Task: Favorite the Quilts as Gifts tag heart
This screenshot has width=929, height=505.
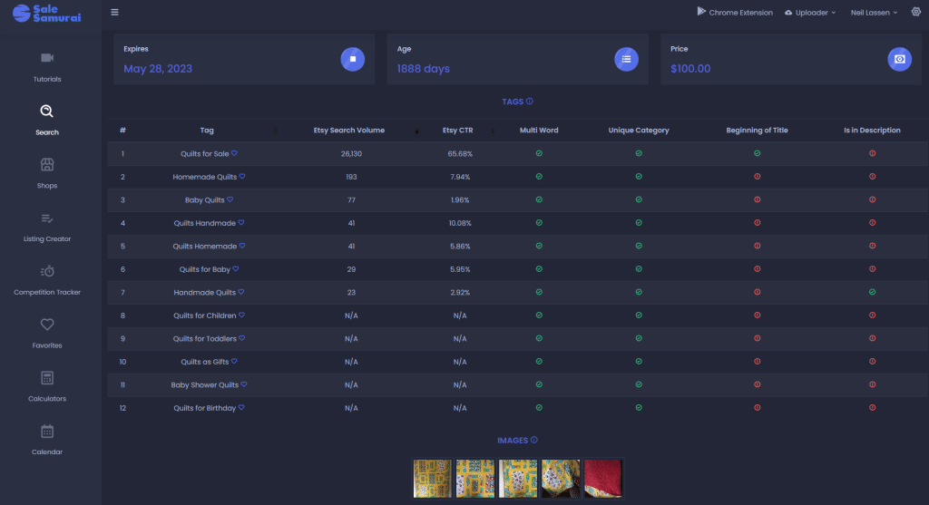Action: tap(235, 361)
